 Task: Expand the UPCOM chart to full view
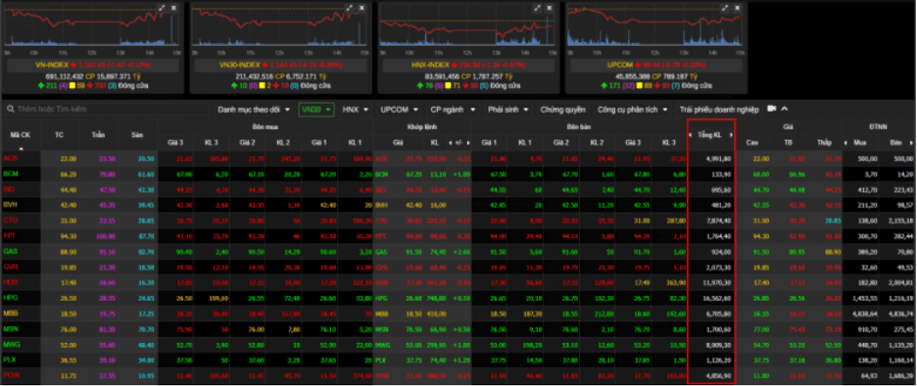tap(725, 8)
